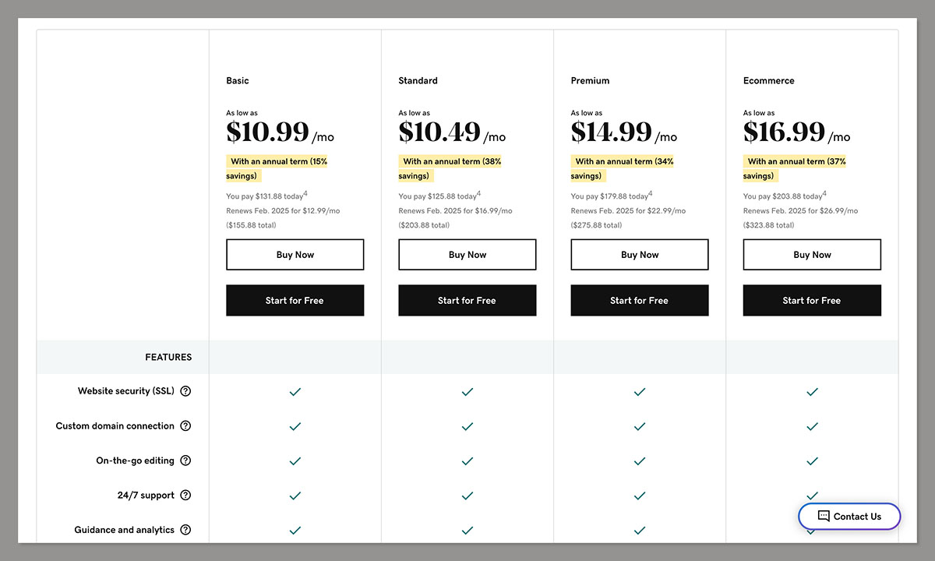The height and width of the screenshot is (561, 935).
Task: Select the Custom domain checkmark under Standard
Action: pyautogui.click(x=467, y=427)
